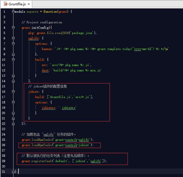Collapse the uglify build block at line 10

click(x=13, y=59)
